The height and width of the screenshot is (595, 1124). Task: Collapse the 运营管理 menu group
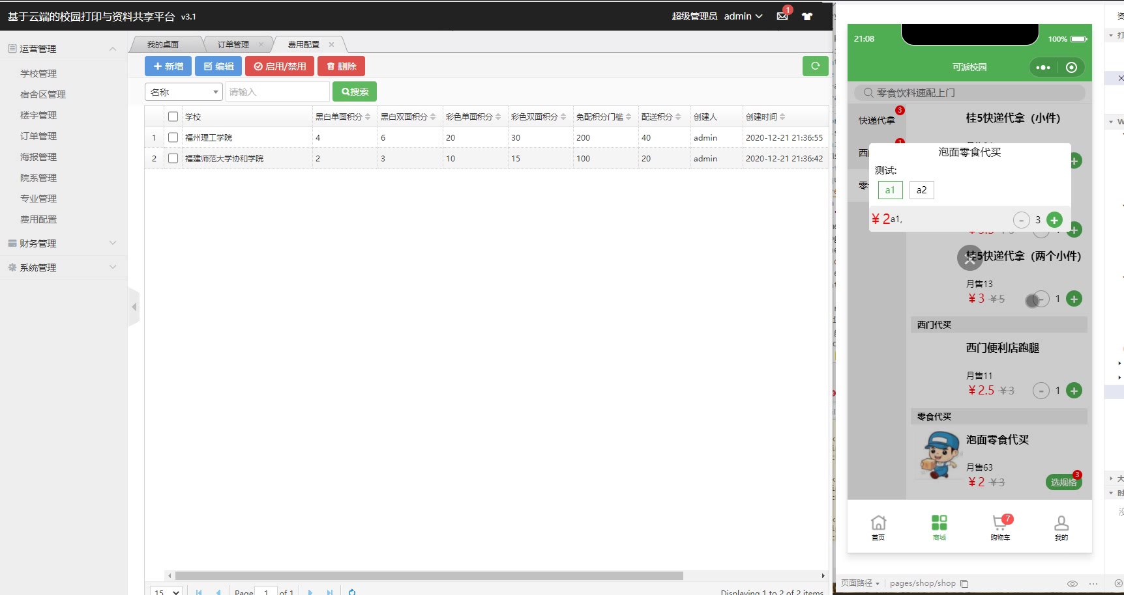(63, 49)
